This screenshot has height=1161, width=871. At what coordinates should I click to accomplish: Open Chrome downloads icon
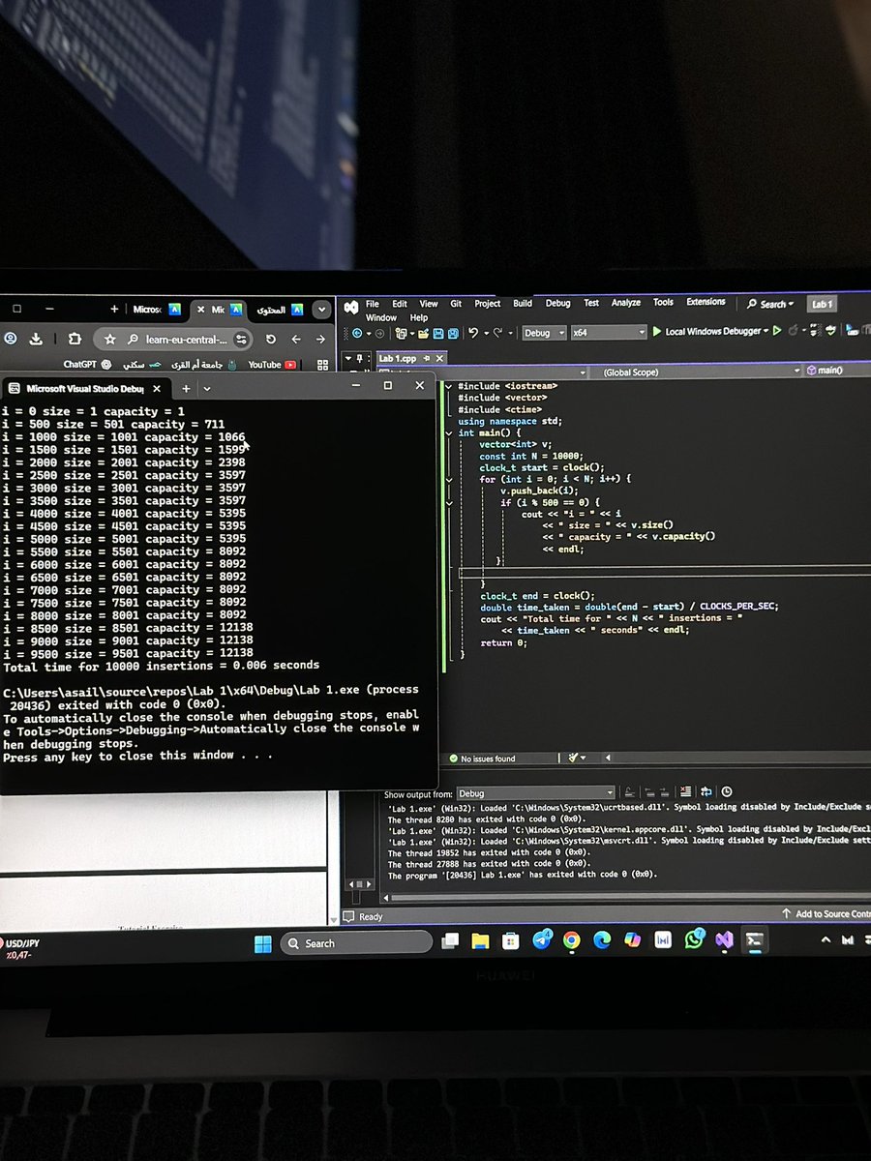pyautogui.click(x=37, y=340)
